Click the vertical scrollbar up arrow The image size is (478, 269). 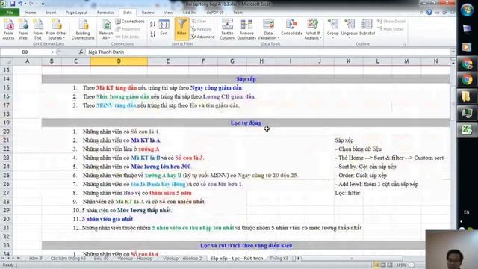tap(453, 63)
